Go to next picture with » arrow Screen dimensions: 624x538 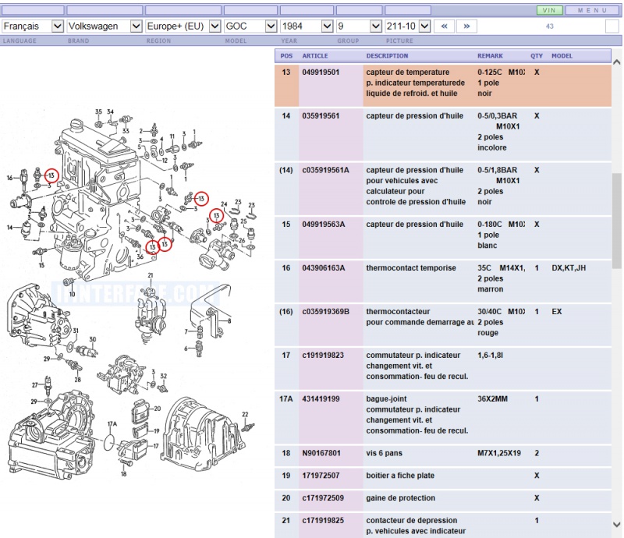coord(466,26)
